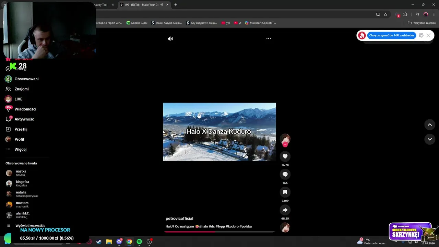The height and width of the screenshot is (247, 439).
Task: Like the video with the heart icon
Action: [x=285, y=156]
